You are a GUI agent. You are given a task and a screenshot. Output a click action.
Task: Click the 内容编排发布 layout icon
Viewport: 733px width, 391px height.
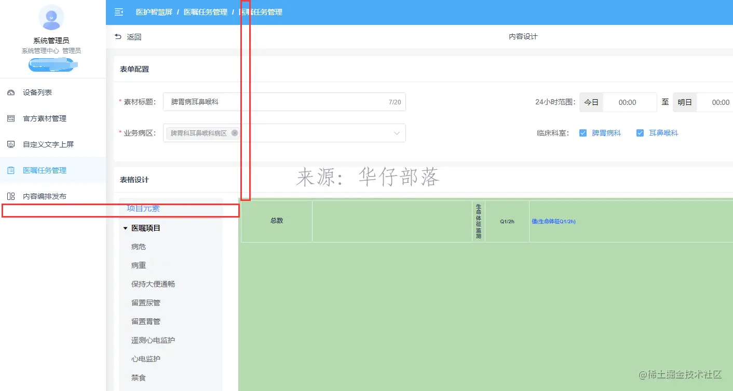tap(11, 196)
